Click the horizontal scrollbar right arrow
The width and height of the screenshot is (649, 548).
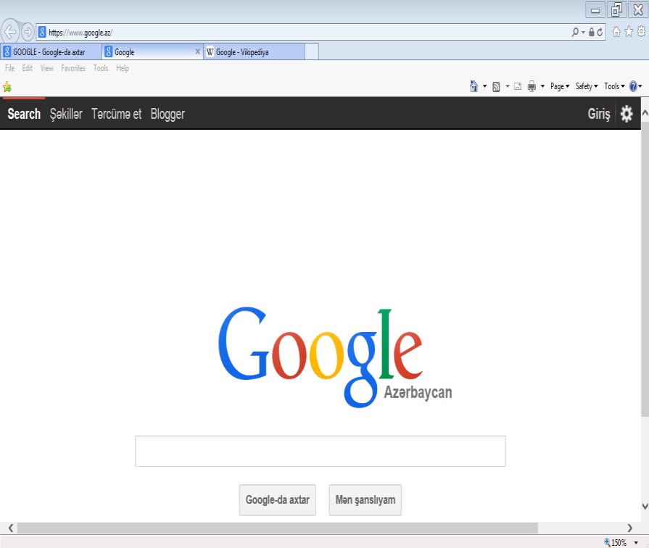[629, 528]
